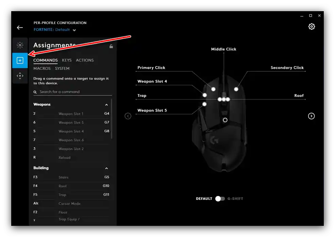Open the Assignments plus sidebar tab
Screen dimensions: 335x237
20,61
